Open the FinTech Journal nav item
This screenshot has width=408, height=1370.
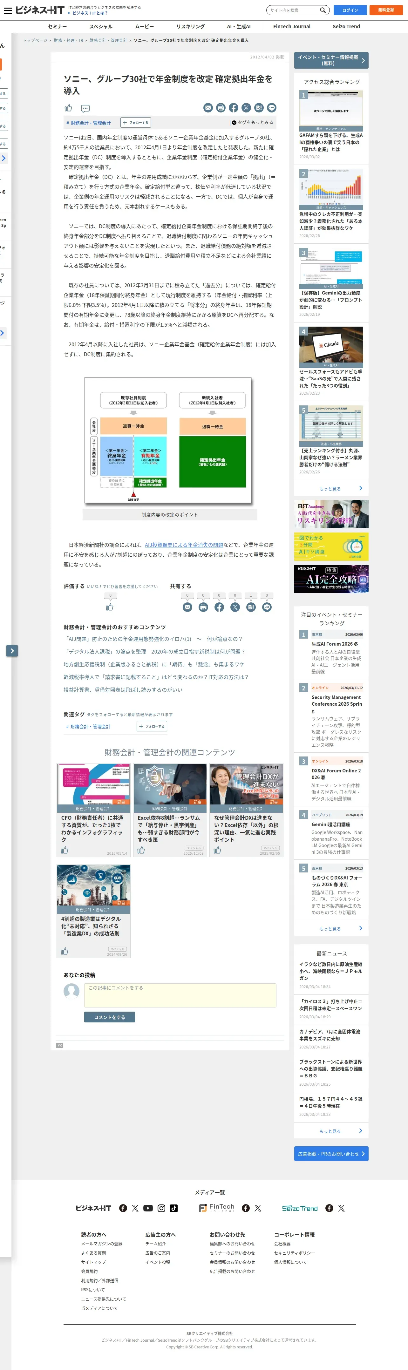pyautogui.click(x=291, y=26)
